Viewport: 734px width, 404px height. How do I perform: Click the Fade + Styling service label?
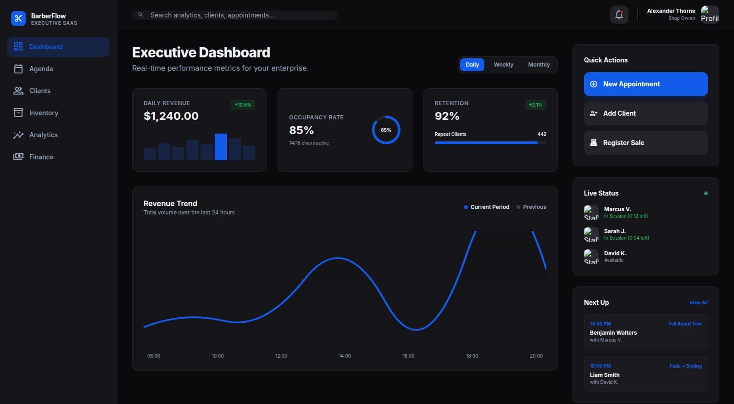[x=685, y=366]
